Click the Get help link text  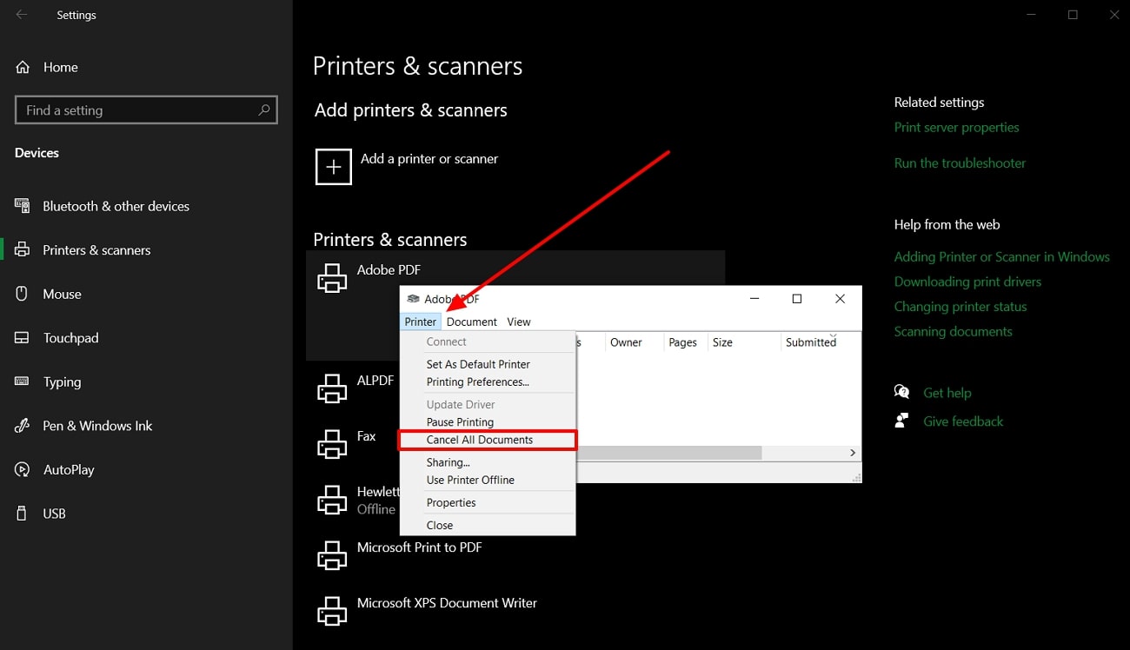[947, 393]
